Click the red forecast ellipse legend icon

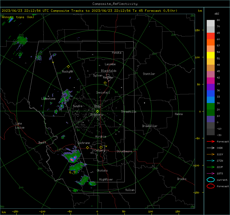[x=211, y=186]
